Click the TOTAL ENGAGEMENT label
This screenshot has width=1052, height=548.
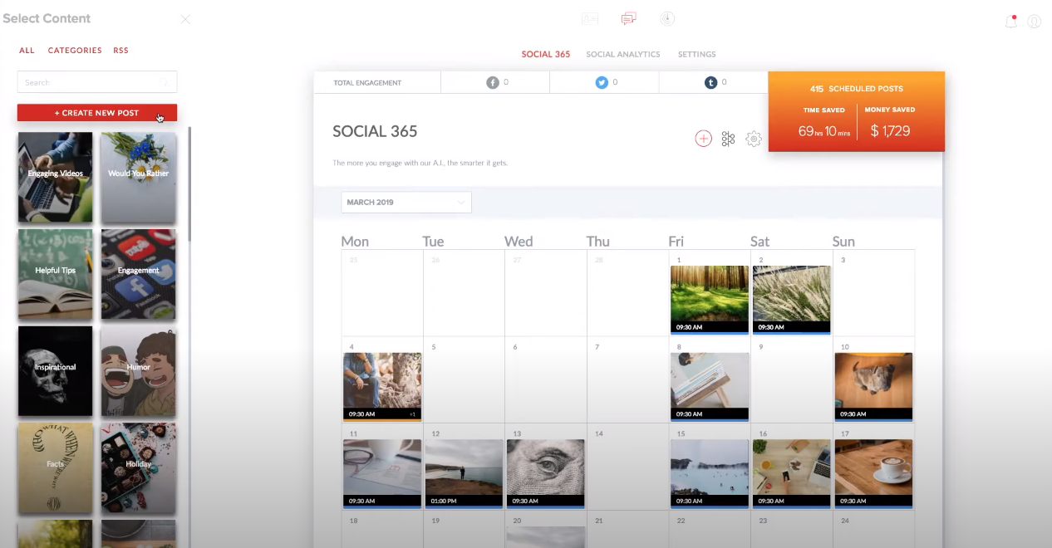coord(367,83)
